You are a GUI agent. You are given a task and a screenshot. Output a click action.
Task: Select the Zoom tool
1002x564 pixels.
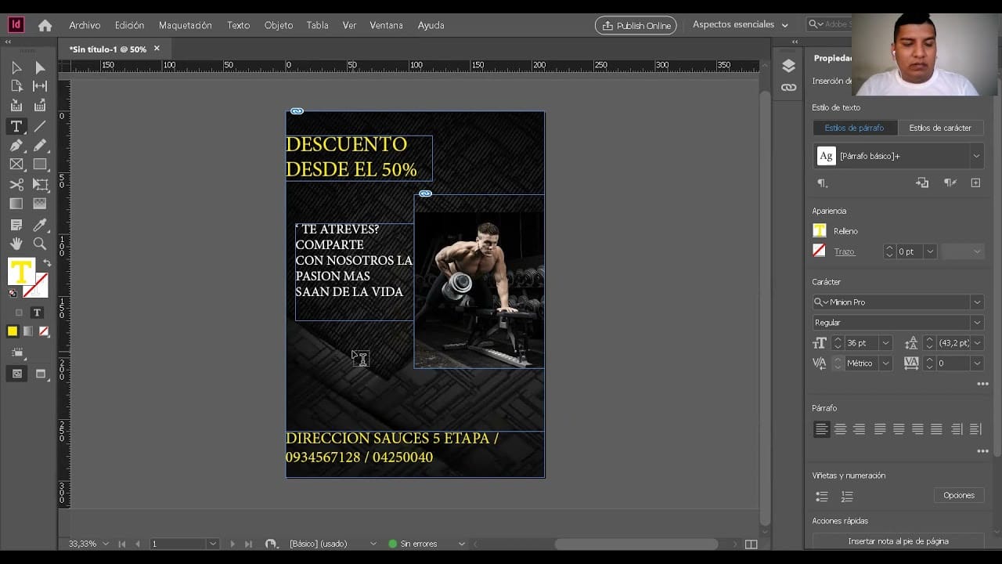pyautogui.click(x=40, y=244)
